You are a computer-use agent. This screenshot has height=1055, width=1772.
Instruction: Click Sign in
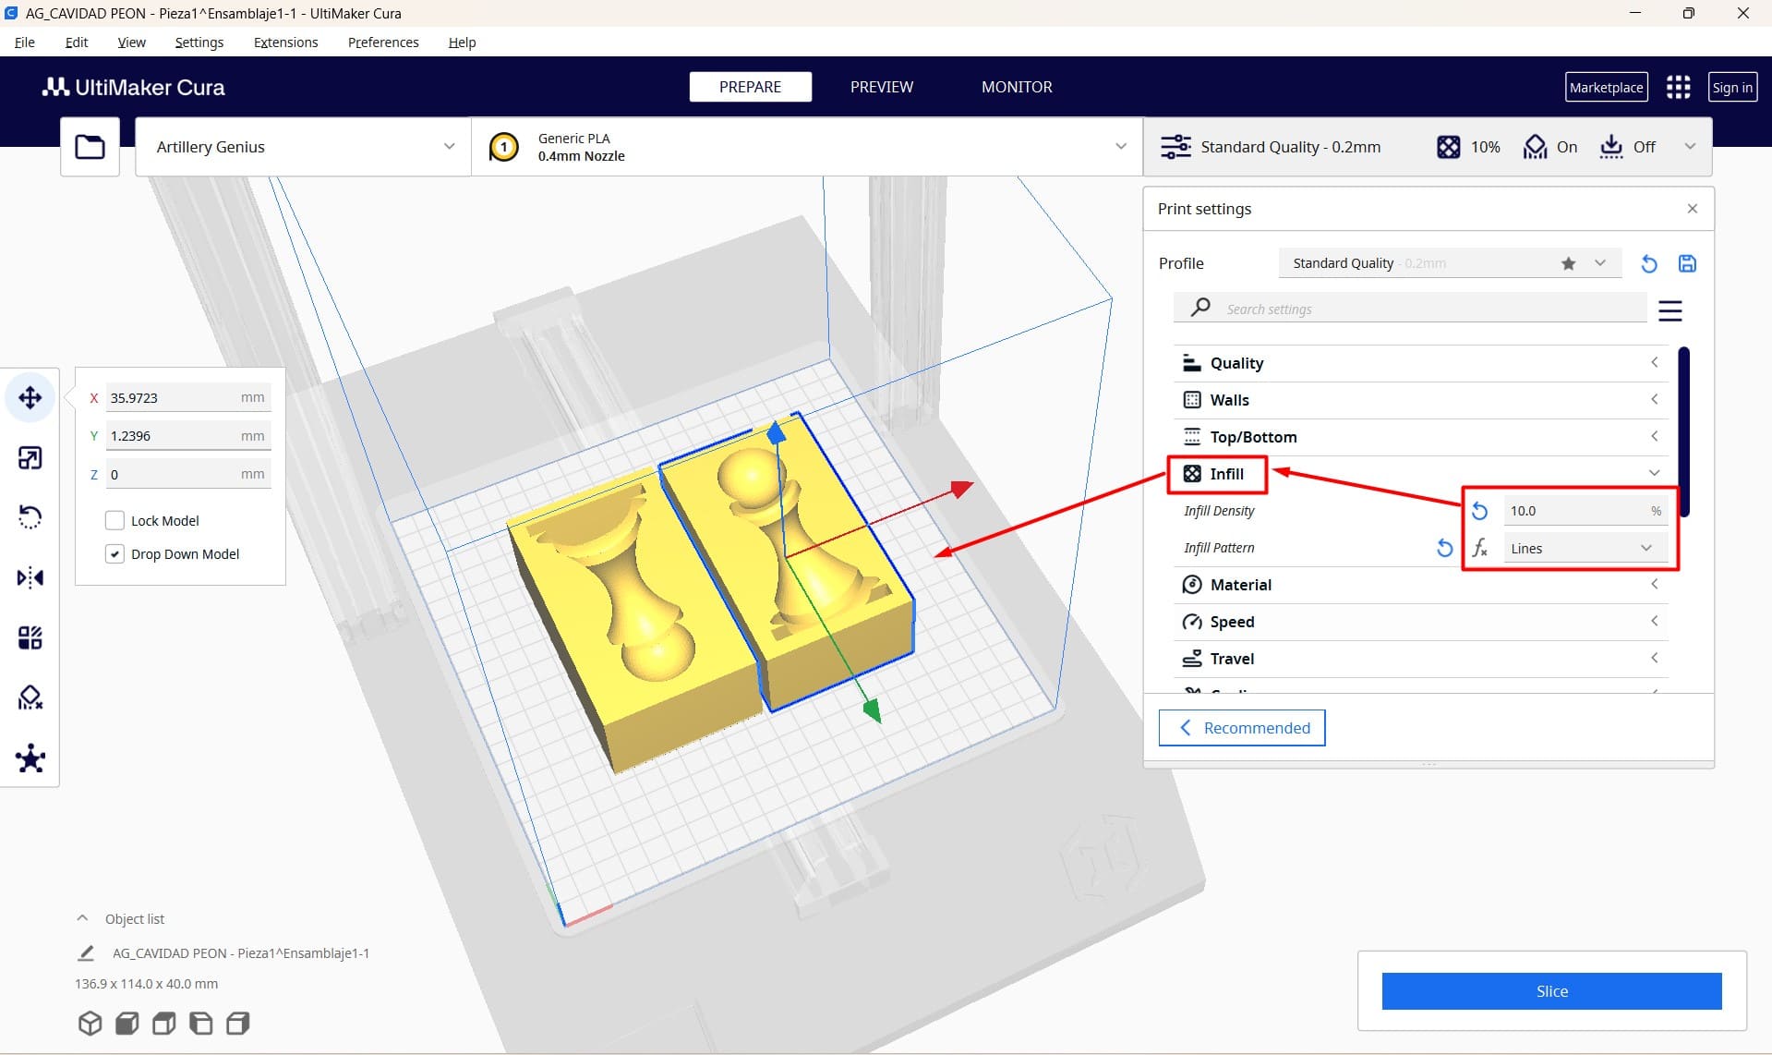click(x=1732, y=87)
